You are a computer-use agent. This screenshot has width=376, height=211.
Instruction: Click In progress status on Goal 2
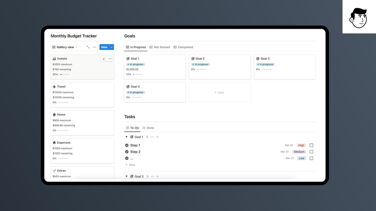point(201,64)
